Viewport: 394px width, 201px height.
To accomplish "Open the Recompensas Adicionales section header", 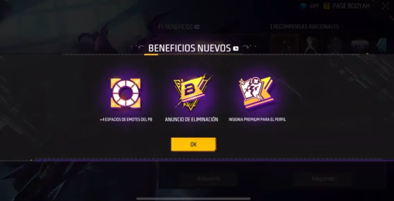I will (x=305, y=27).
